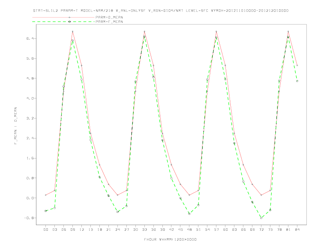Click the chart title line starting with STAT=SL1L2
The width and height of the screenshot is (324, 250).
pyautogui.click(x=161, y=11)
